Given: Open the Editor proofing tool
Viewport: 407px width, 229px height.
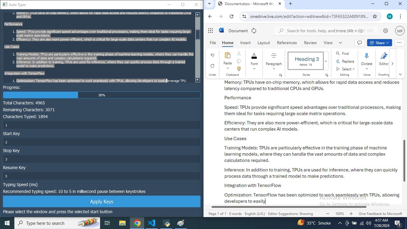Looking at the screenshot, I should click(x=384, y=56).
